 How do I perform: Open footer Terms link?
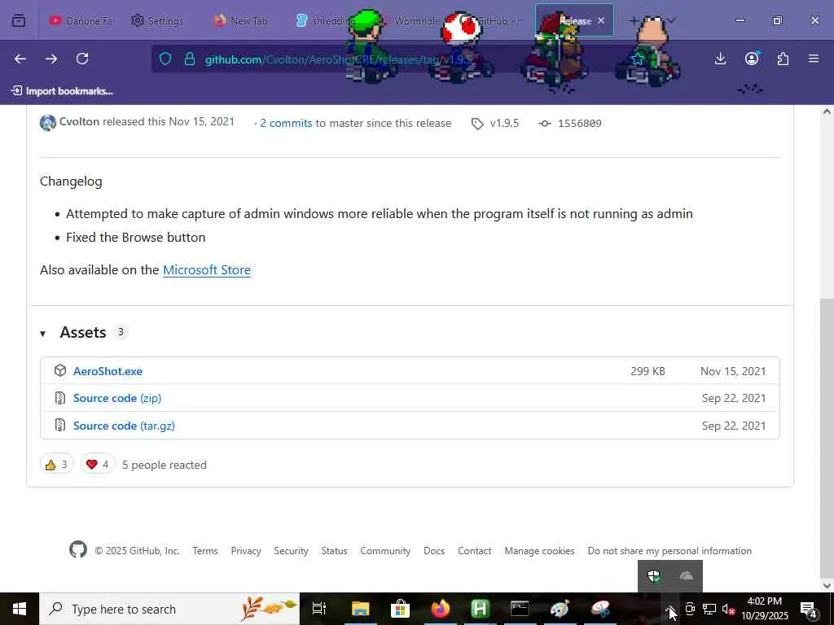click(x=204, y=551)
